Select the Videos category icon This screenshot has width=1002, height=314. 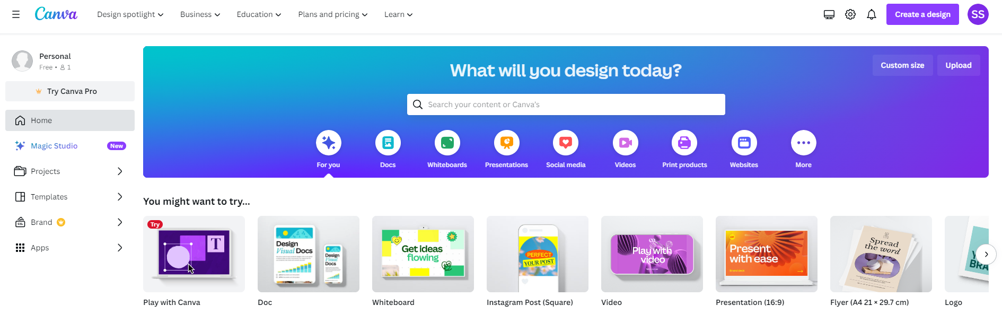tap(626, 143)
